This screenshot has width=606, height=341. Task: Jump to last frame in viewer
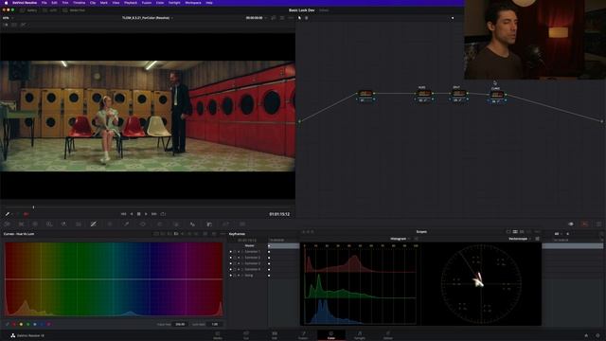(153, 214)
